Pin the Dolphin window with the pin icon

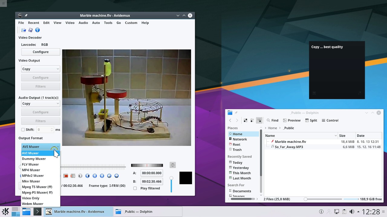pos(236,113)
